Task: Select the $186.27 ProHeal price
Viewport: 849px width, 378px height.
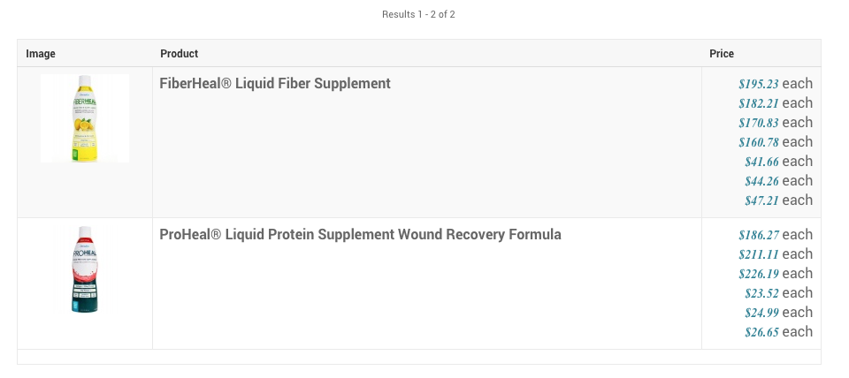Action: click(x=759, y=235)
